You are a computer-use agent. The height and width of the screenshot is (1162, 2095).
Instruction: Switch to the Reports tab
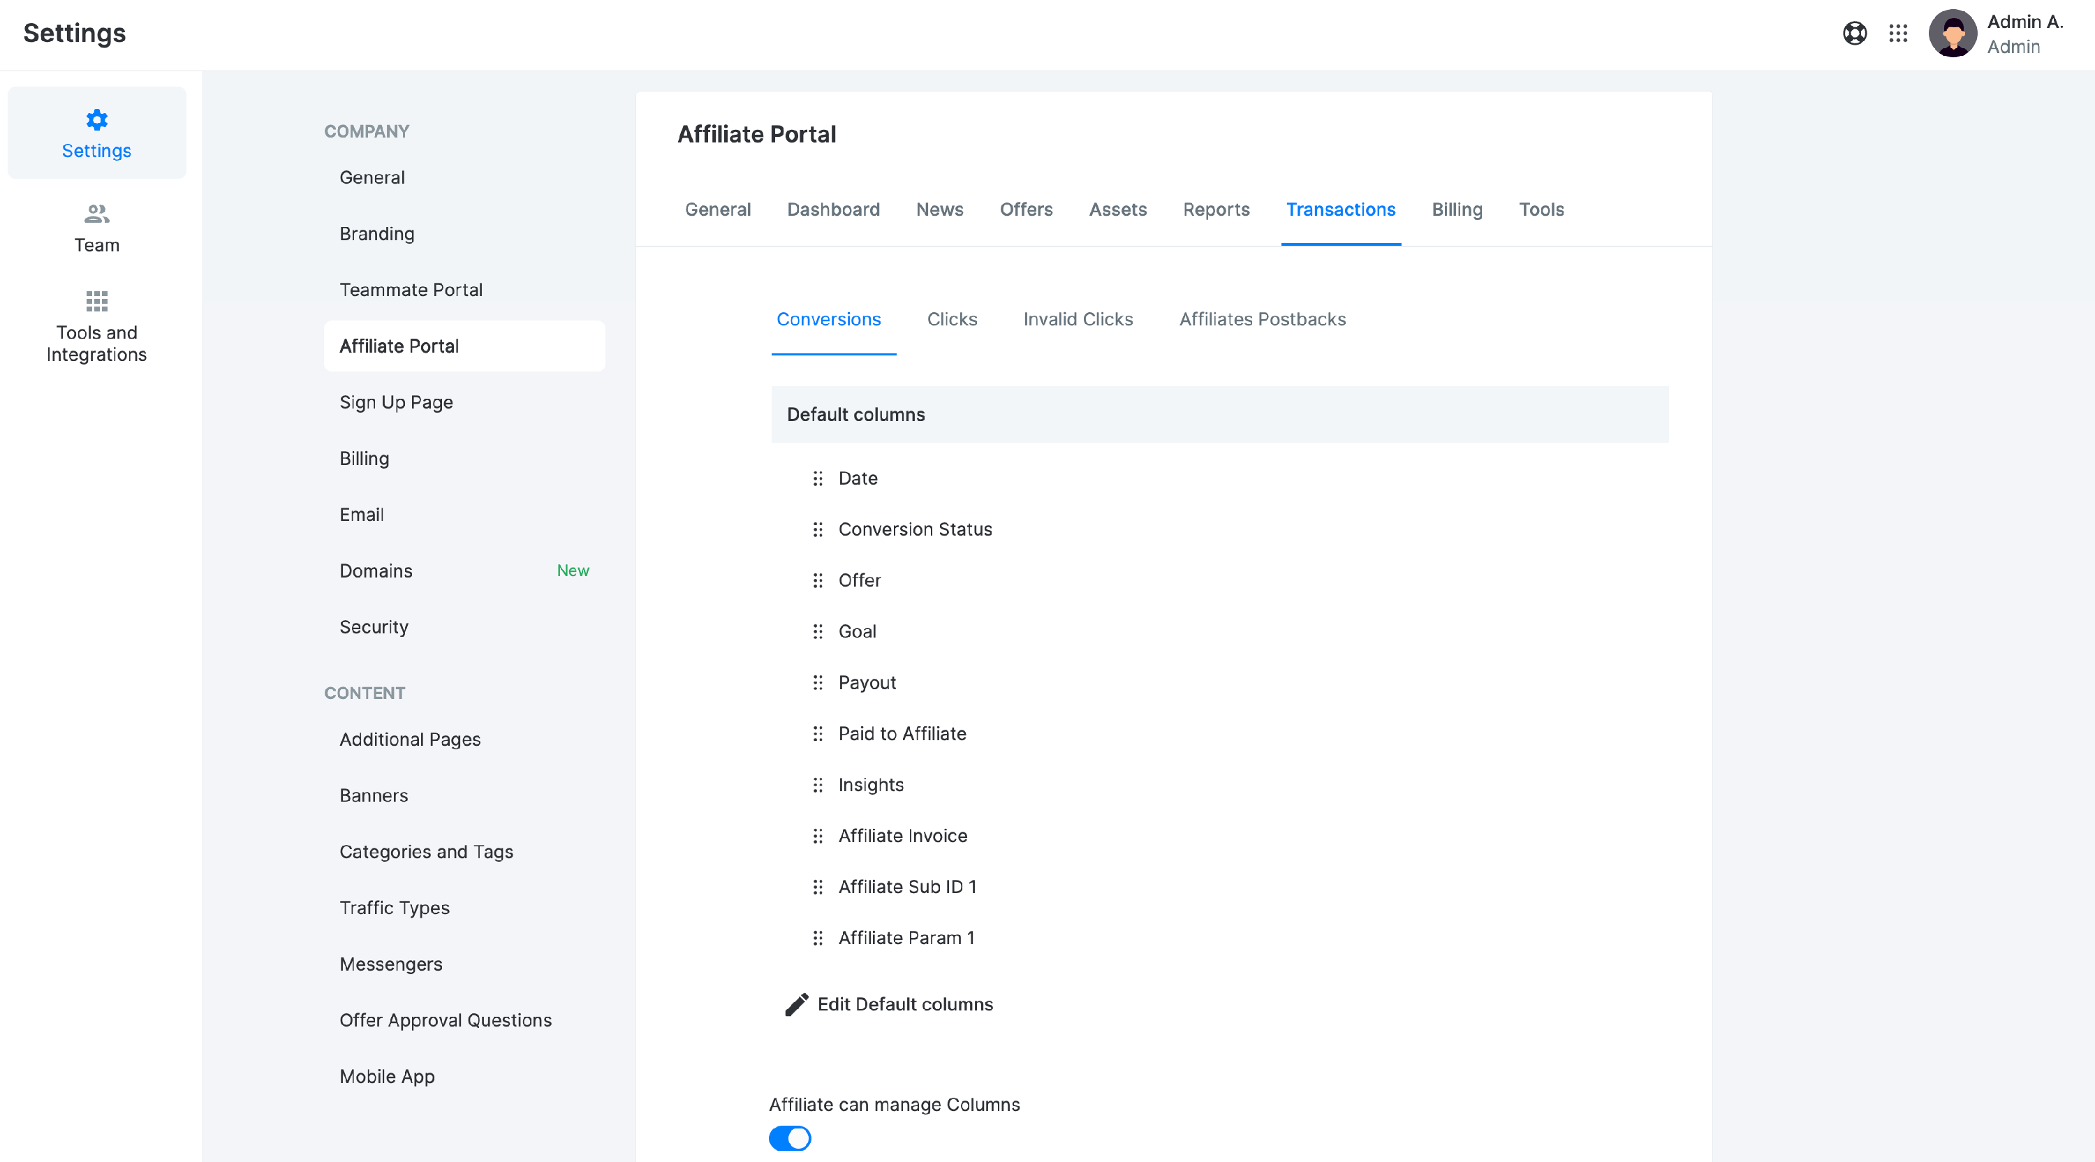coord(1216,209)
